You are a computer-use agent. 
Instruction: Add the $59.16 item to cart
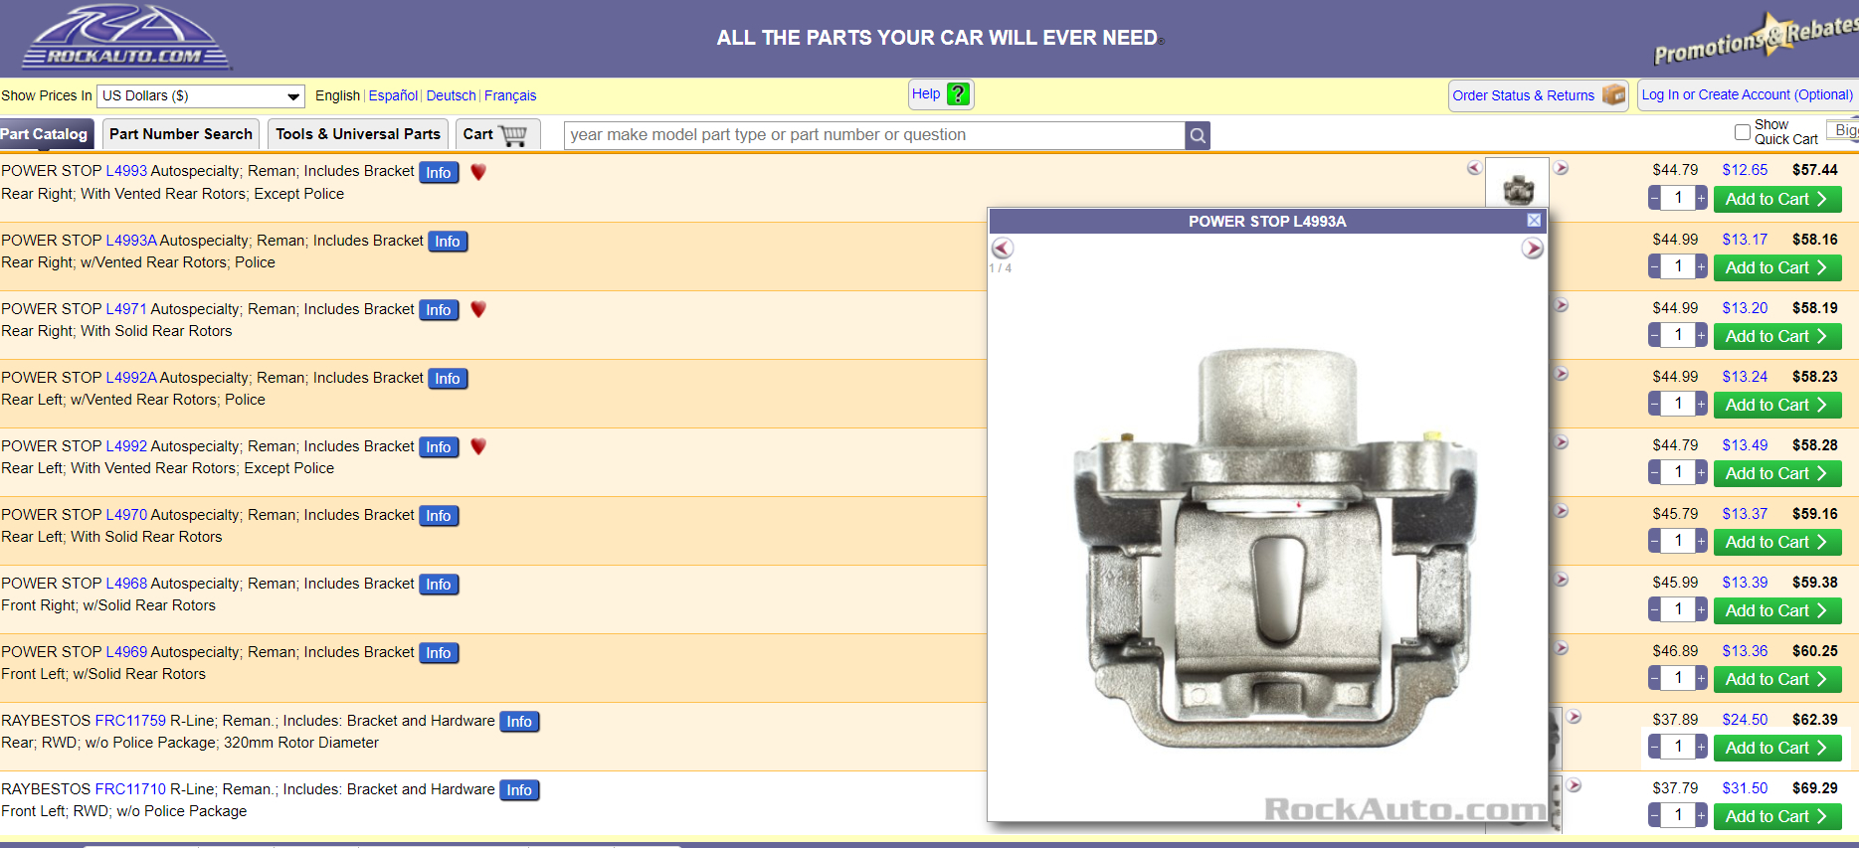pos(1777,542)
